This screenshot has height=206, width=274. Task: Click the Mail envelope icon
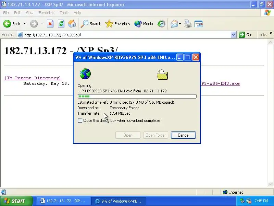click(174, 24)
